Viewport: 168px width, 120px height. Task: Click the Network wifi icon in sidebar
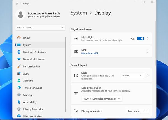click(x=19, y=59)
